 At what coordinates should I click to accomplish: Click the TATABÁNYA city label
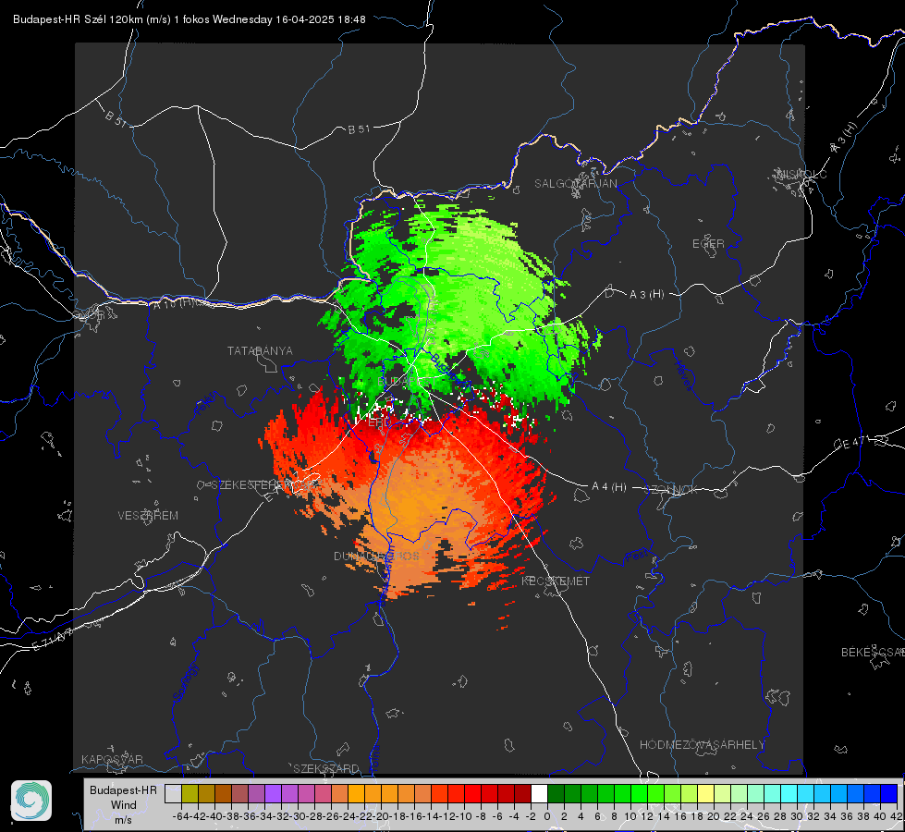click(x=260, y=350)
